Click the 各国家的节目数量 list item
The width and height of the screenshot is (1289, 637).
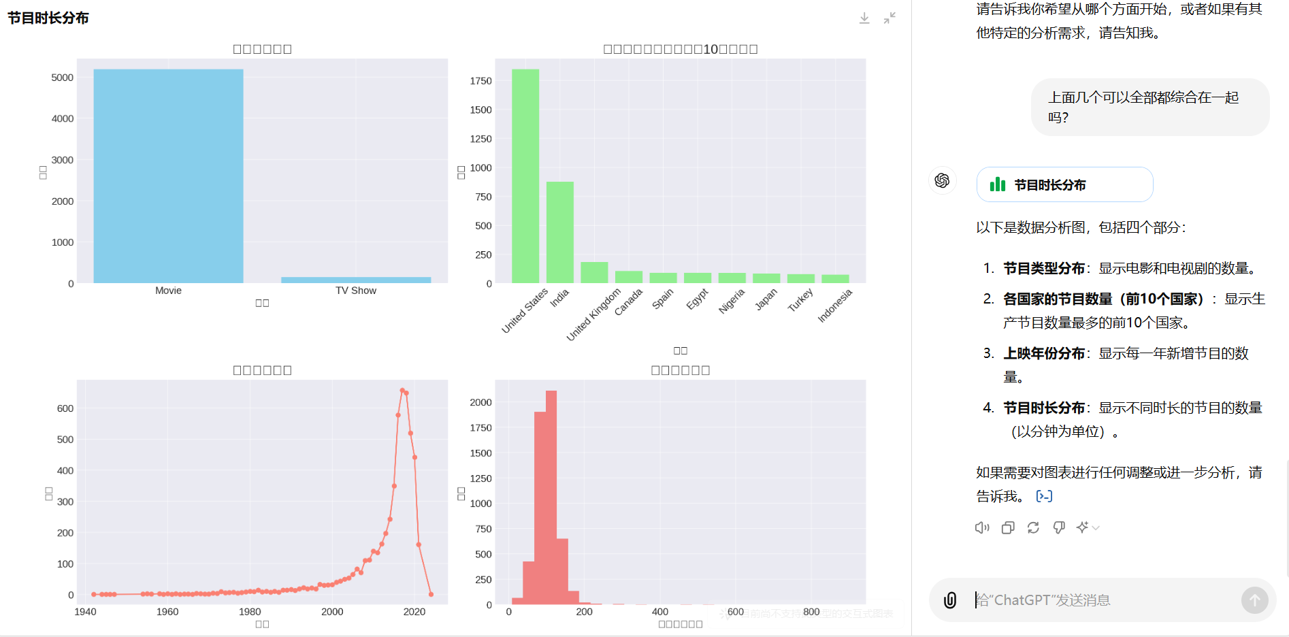click(1134, 310)
